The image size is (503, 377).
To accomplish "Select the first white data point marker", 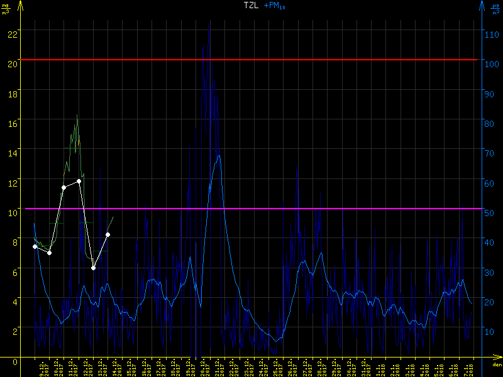I will [x=35, y=246].
